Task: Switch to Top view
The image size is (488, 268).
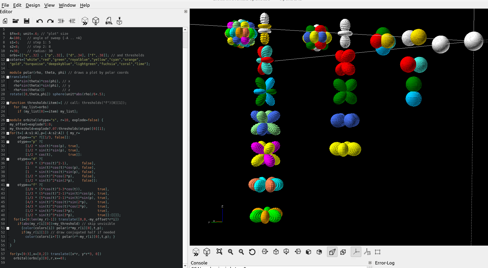Action: [x=276, y=252]
